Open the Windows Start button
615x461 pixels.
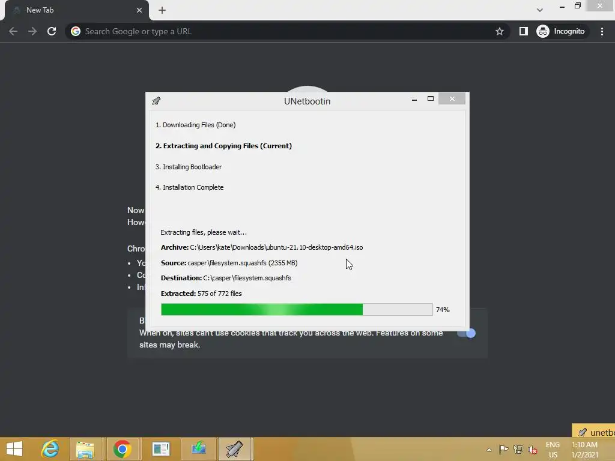(14, 449)
